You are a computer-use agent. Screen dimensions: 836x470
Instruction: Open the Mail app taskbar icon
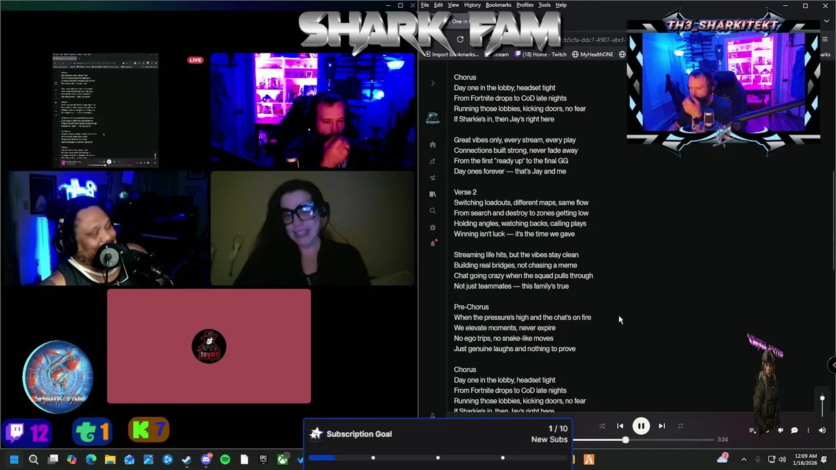pyautogui.click(x=129, y=460)
